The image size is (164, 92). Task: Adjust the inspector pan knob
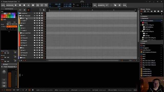pos(4,72)
